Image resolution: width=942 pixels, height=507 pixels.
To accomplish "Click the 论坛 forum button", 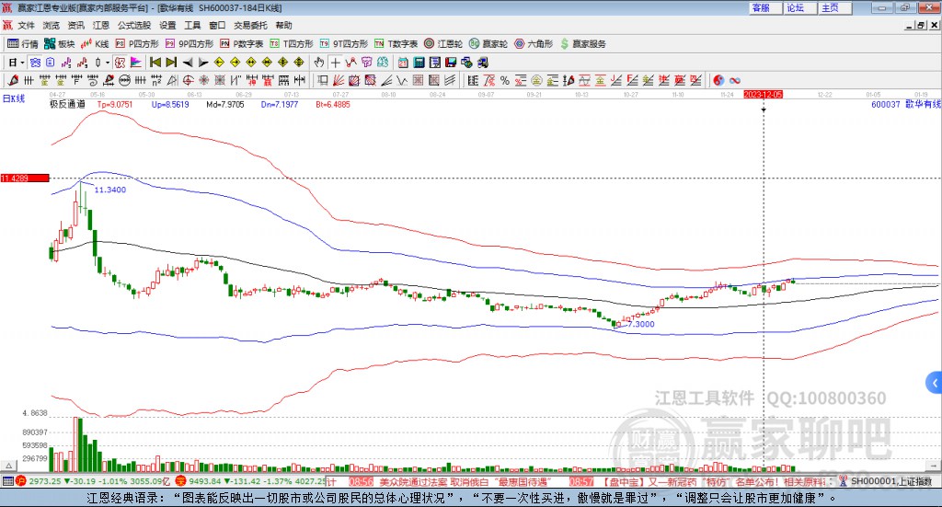I will [x=795, y=7].
